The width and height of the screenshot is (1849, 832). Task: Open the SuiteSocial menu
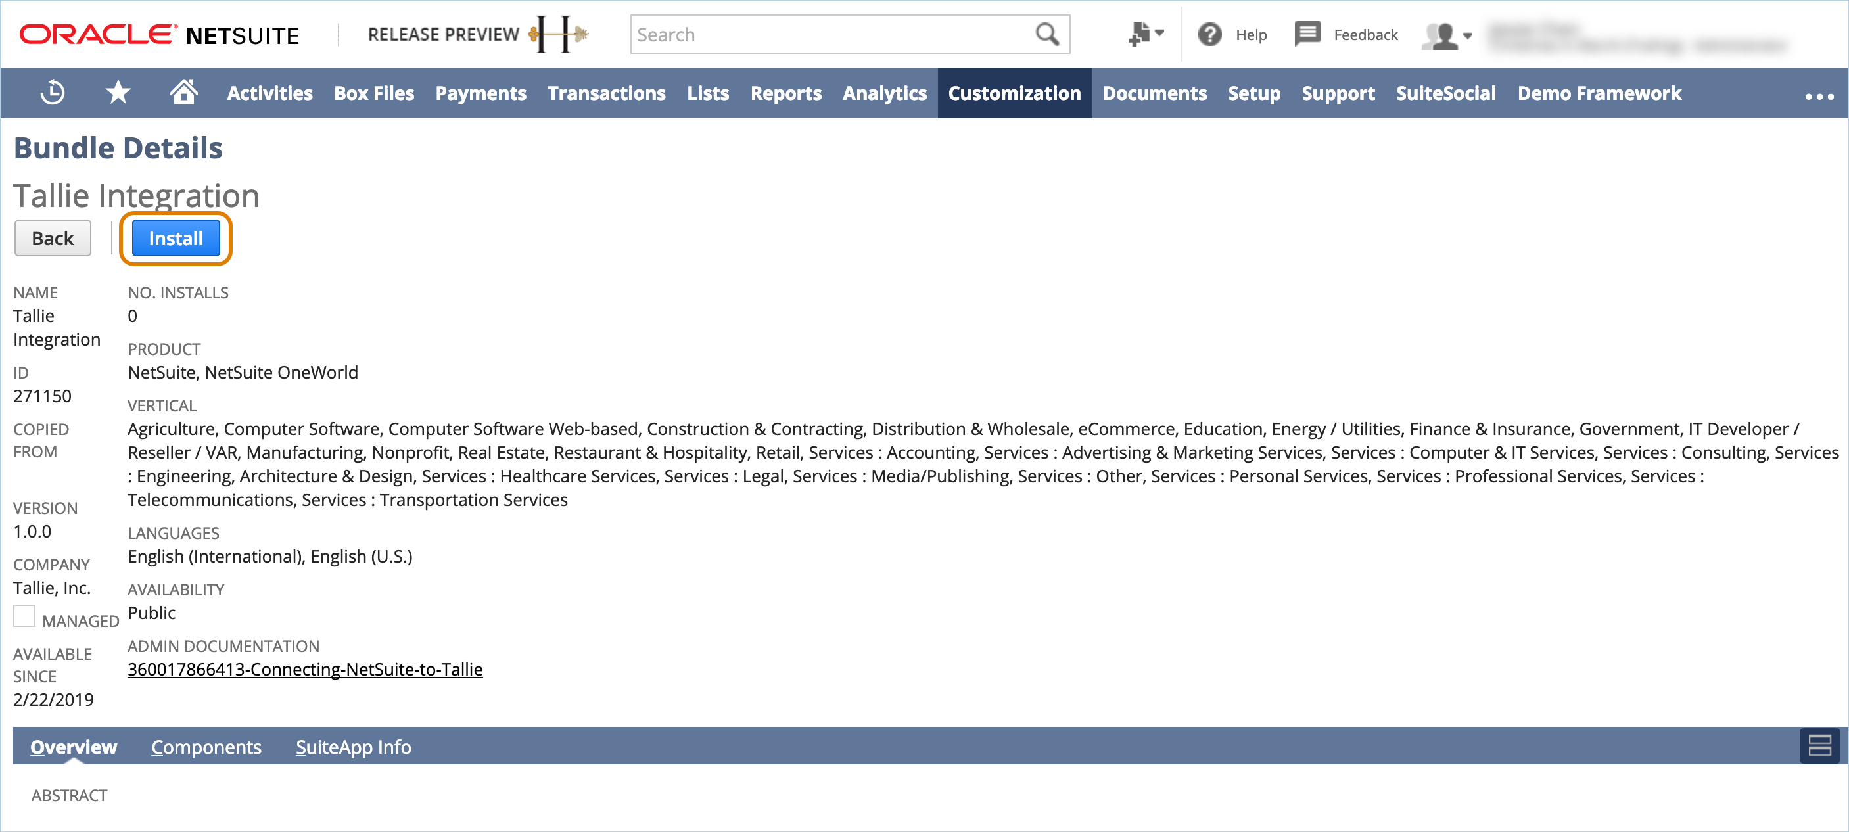click(x=1445, y=93)
